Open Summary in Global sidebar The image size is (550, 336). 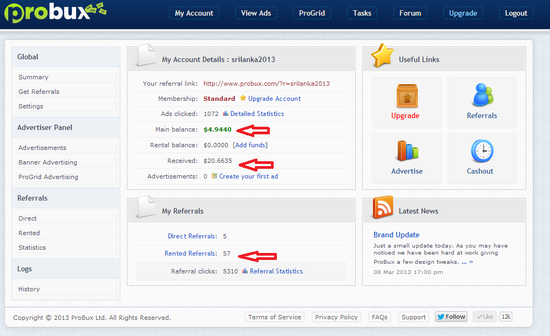point(66,77)
